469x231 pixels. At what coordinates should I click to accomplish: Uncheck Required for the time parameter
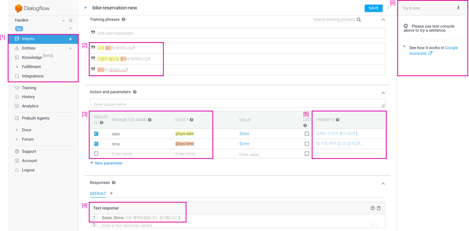coord(96,143)
